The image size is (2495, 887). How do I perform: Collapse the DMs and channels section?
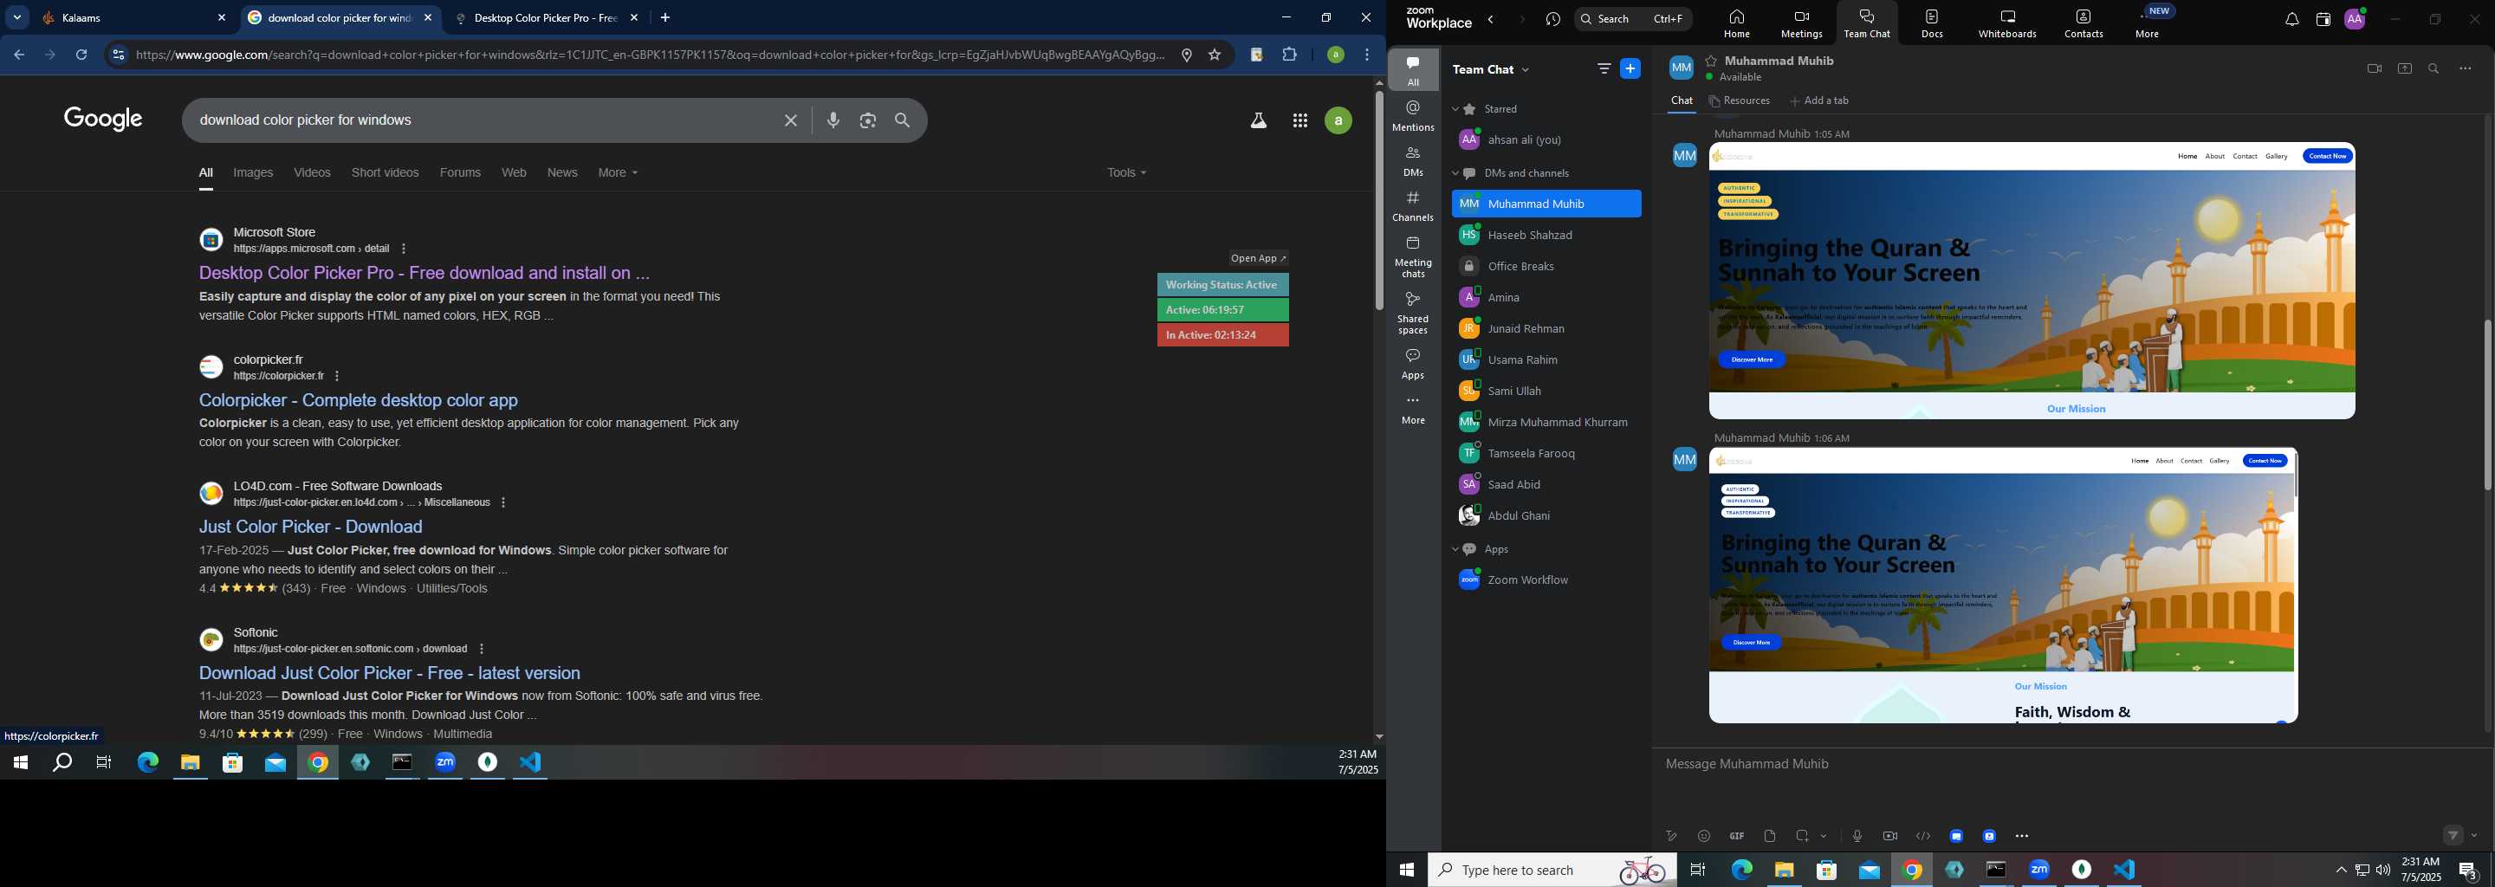point(1455,173)
